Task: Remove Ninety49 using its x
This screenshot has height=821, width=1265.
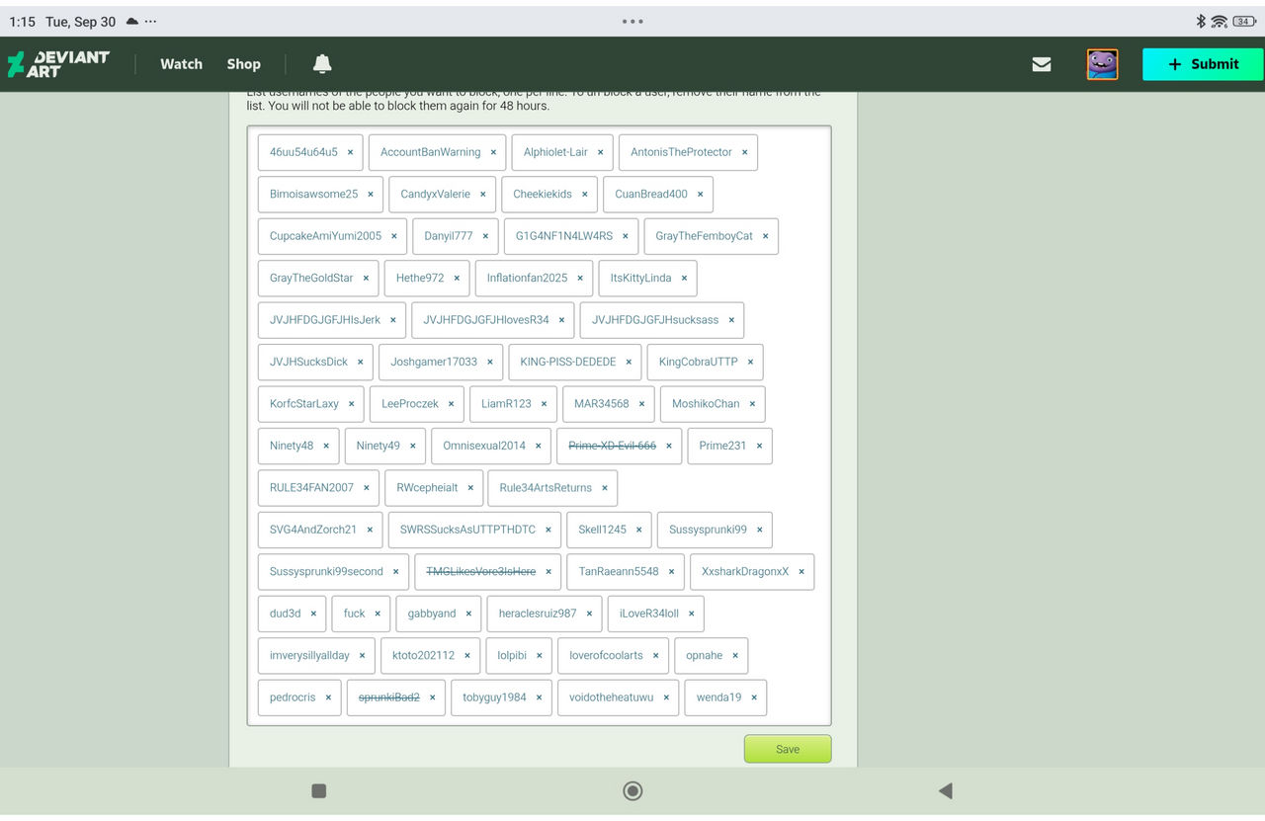Action: click(412, 446)
